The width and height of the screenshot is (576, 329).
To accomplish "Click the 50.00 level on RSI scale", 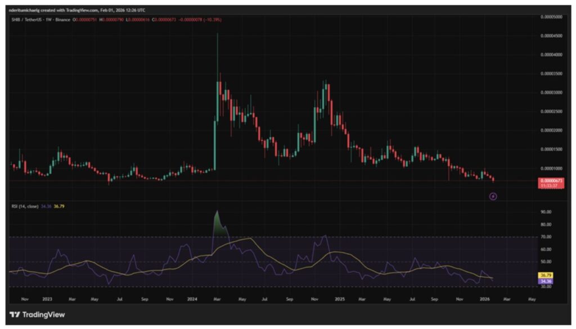I will (546, 262).
